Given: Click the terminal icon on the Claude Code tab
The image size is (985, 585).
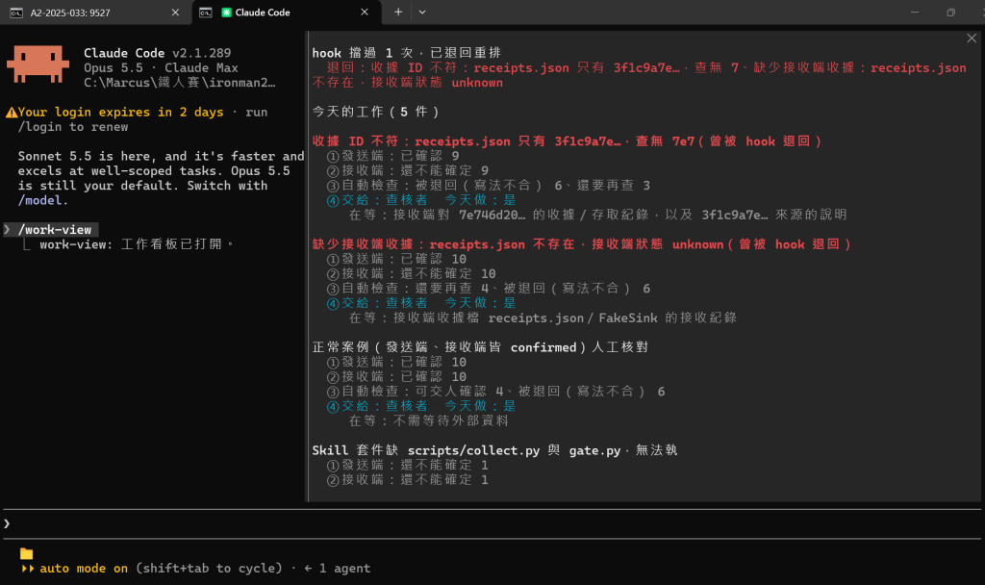Looking at the screenshot, I should 206,13.
